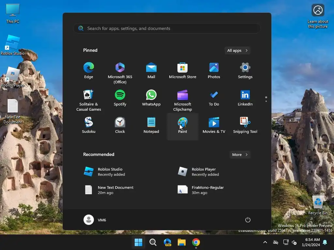Open Solitaire & Casual Games
Screen dimensions: 334x250
pyautogui.click(x=89, y=100)
